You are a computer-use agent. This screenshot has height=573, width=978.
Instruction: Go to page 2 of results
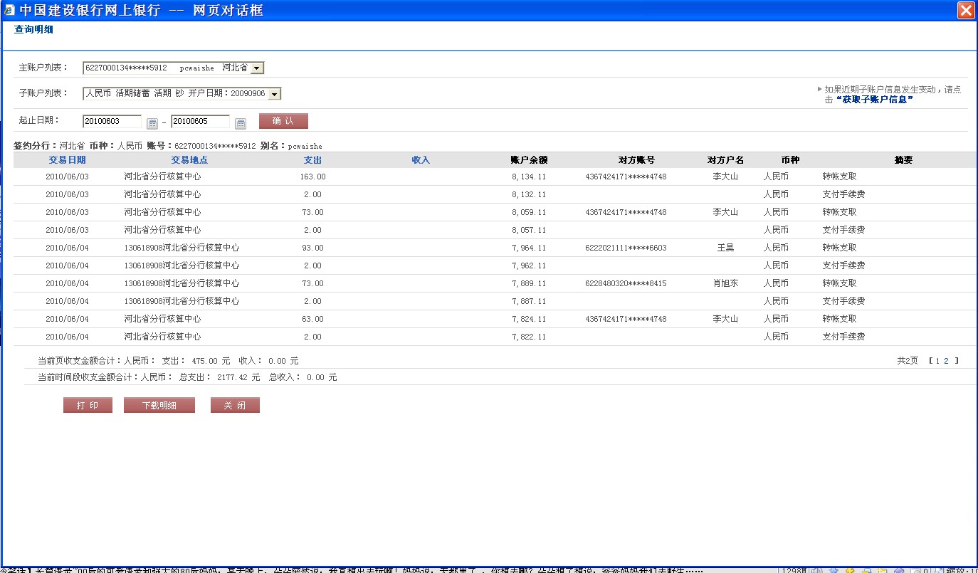click(x=946, y=361)
